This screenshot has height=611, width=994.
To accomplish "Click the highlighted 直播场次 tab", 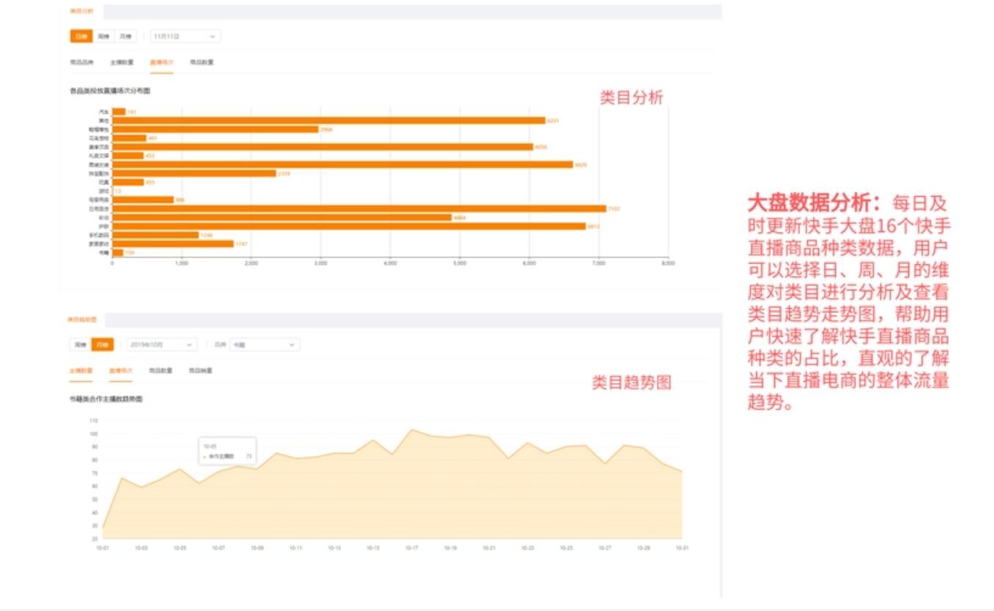I will click(161, 63).
